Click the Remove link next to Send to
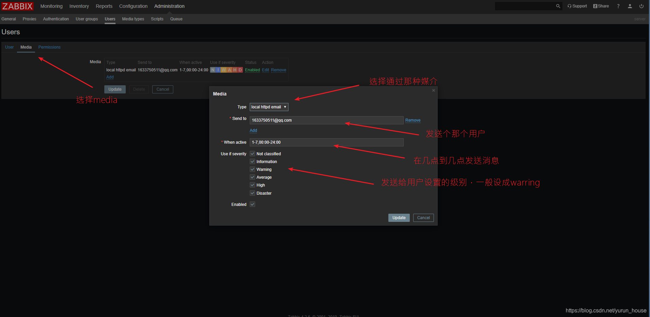This screenshot has height=317, width=650. click(412, 120)
